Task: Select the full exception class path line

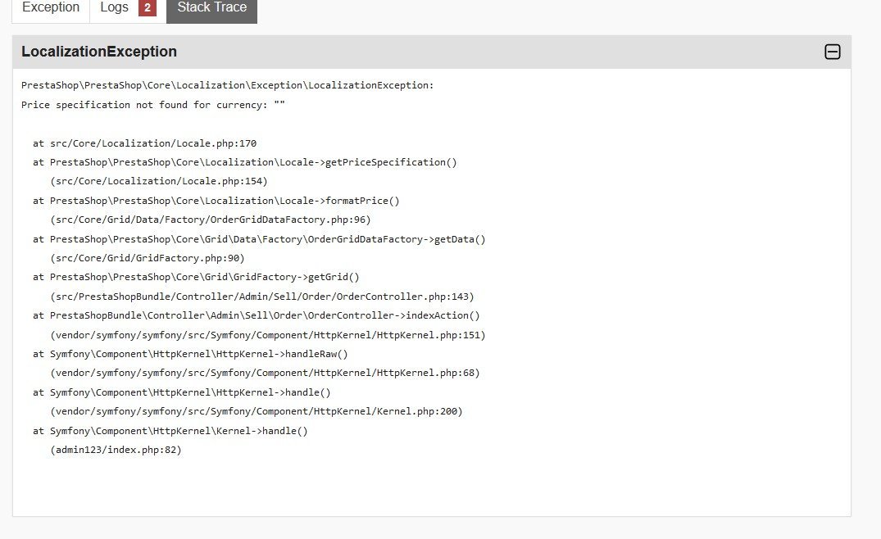Action: point(228,85)
